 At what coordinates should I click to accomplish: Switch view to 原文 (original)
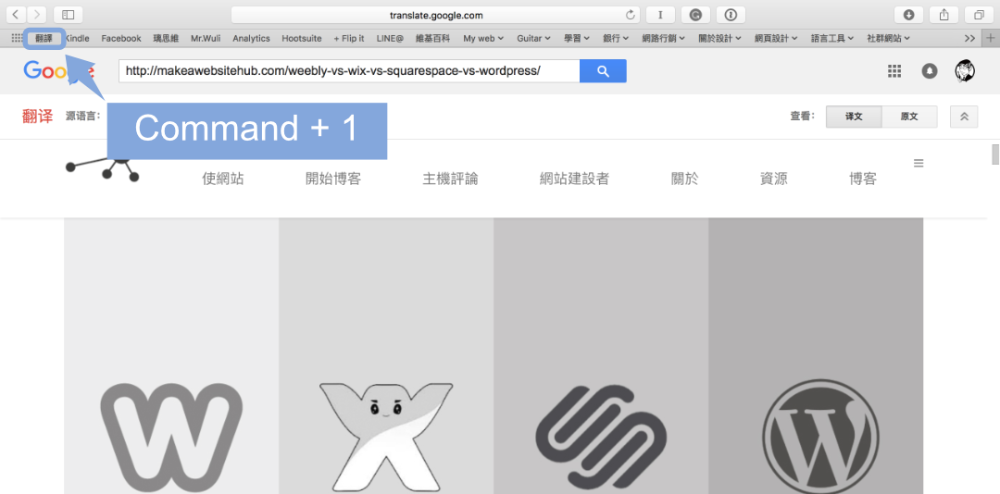(x=909, y=117)
